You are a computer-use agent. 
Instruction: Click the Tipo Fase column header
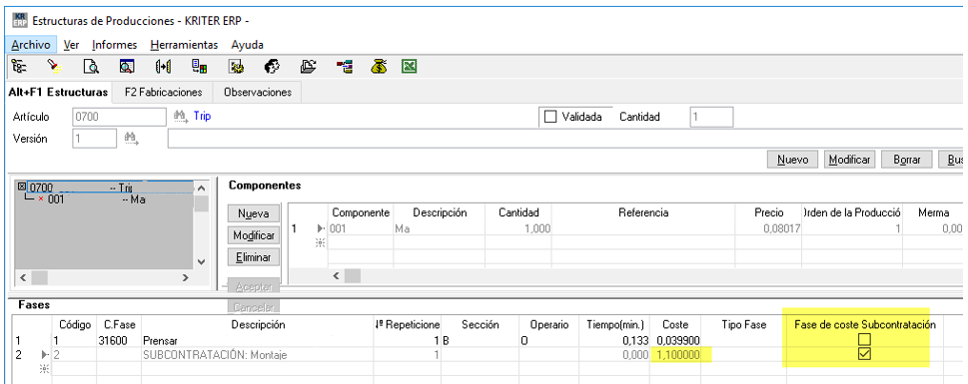point(744,324)
